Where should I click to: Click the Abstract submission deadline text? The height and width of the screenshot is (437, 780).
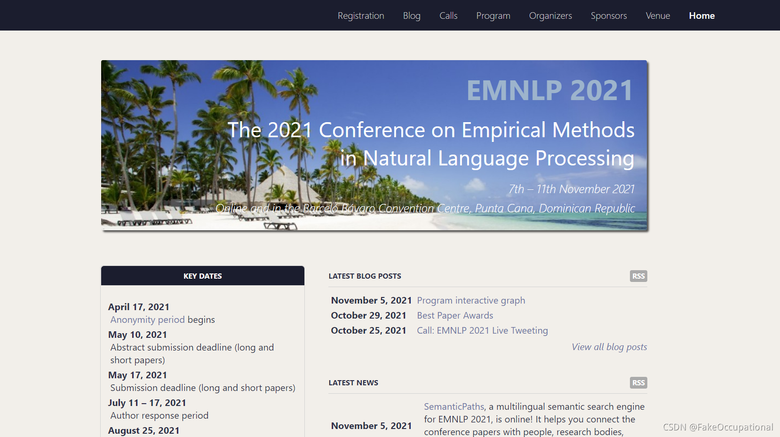192,353
